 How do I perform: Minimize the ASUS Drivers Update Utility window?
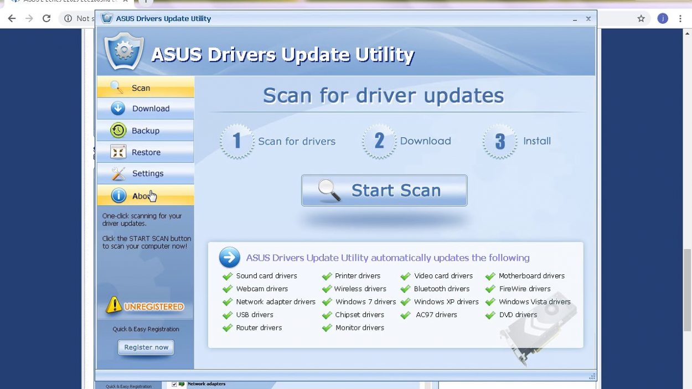click(575, 19)
